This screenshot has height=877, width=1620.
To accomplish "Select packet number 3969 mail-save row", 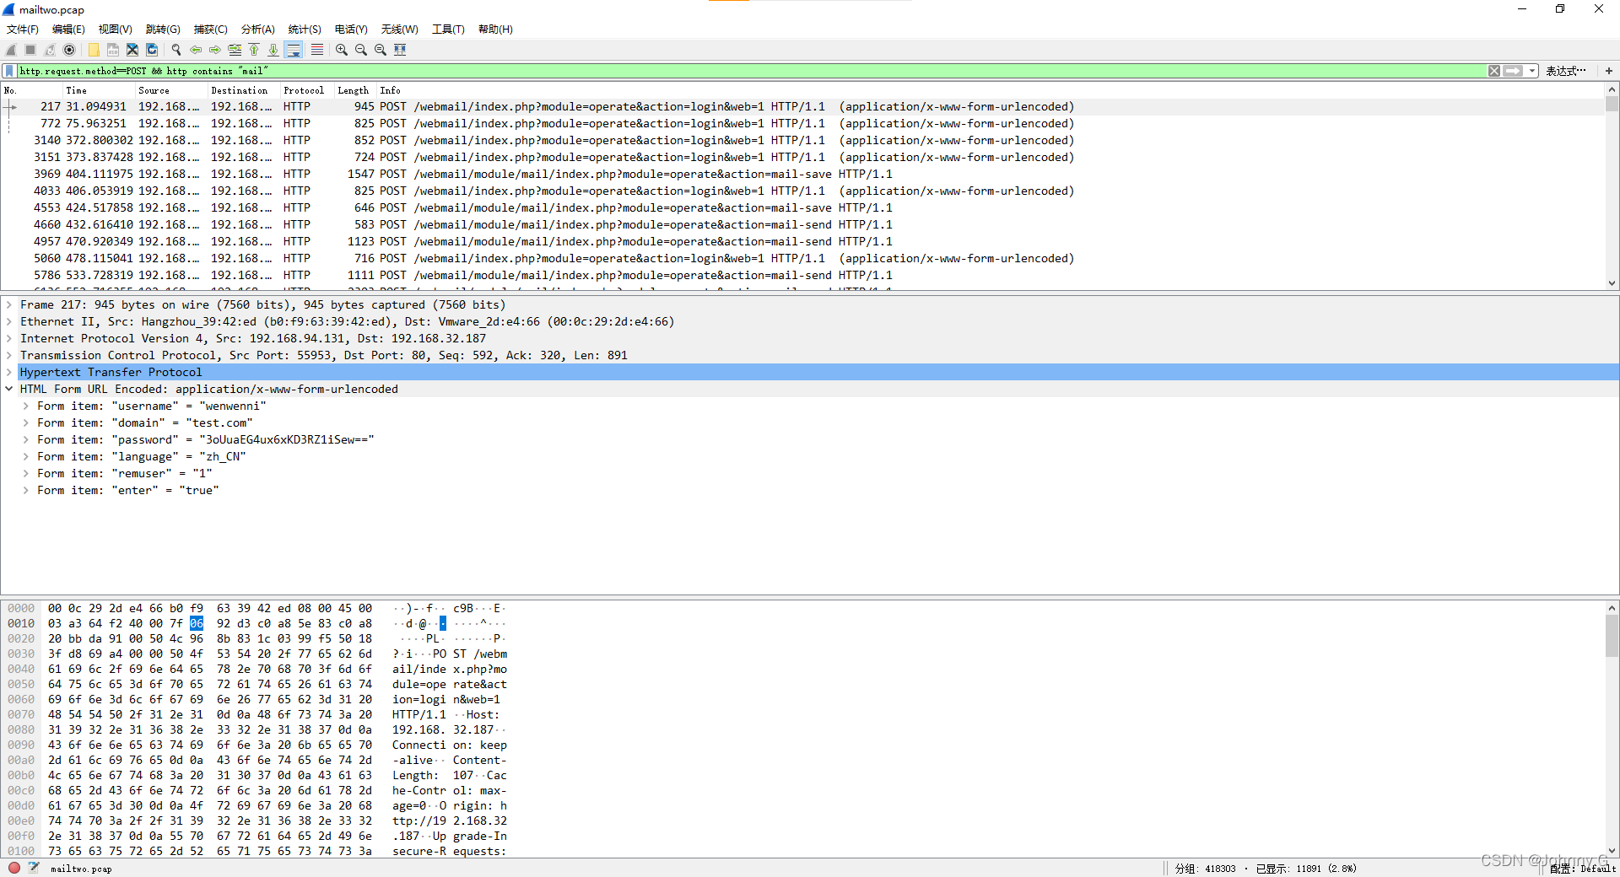I will point(803,175).
